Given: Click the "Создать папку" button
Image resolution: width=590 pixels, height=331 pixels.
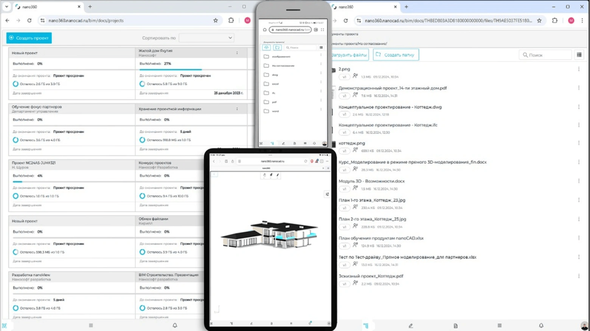Looking at the screenshot, I should tap(396, 55).
